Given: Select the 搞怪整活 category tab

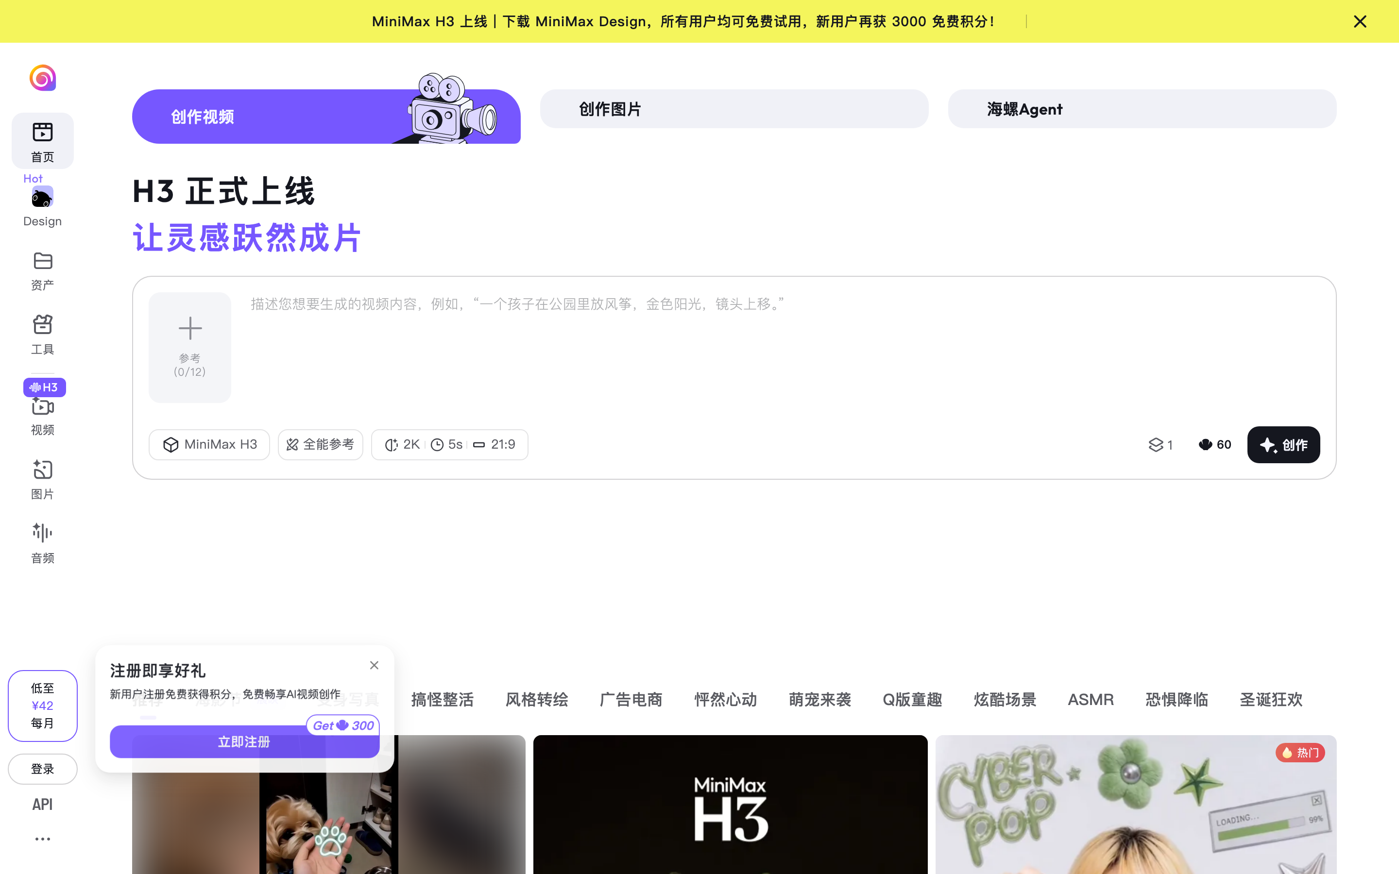Looking at the screenshot, I should click(x=442, y=700).
